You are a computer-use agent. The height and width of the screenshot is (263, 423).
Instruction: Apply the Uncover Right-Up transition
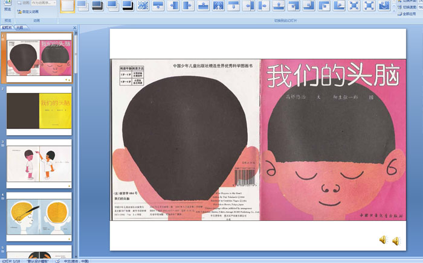(340, 5)
